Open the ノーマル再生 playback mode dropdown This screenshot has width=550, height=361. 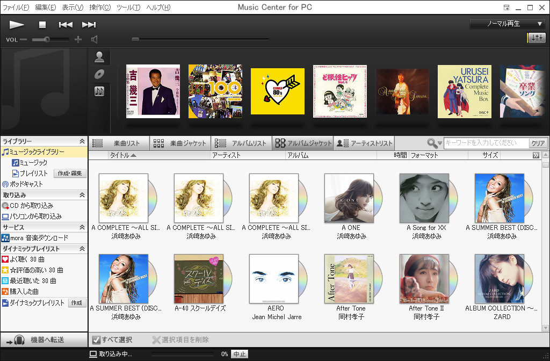click(x=508, y=24)
